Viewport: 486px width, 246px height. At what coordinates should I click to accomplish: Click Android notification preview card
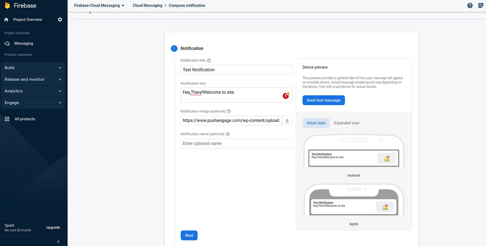pyautogui.click(x=354, y=158)
